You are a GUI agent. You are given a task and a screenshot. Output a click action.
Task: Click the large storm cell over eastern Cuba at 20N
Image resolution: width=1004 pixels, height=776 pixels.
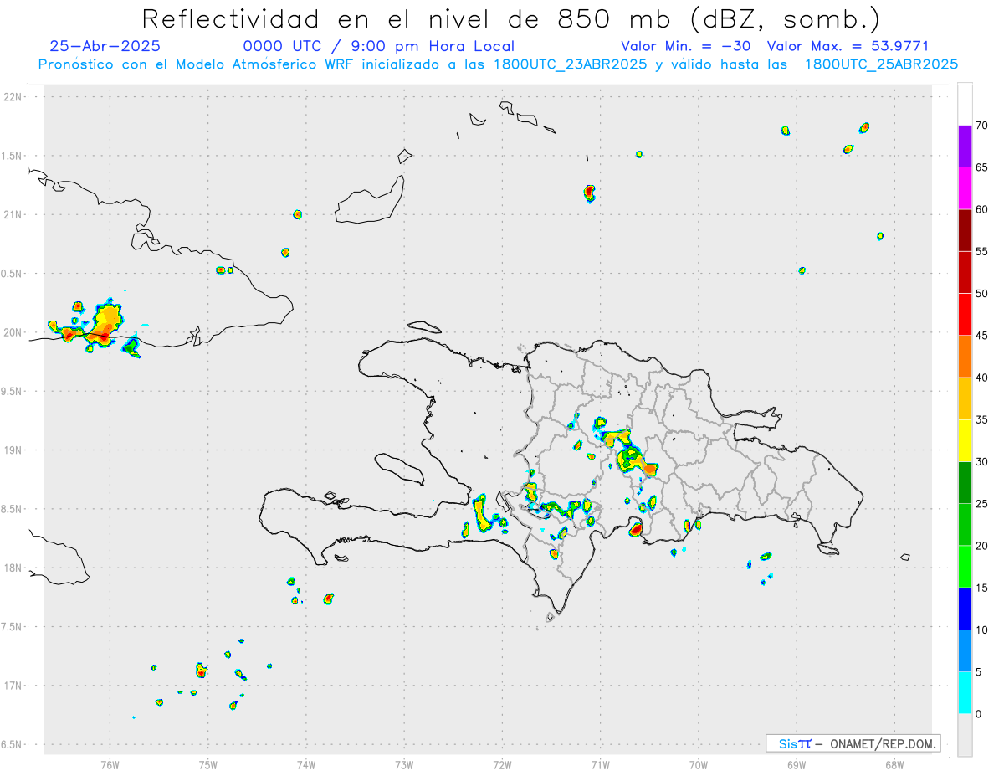(x=104, y=325)
